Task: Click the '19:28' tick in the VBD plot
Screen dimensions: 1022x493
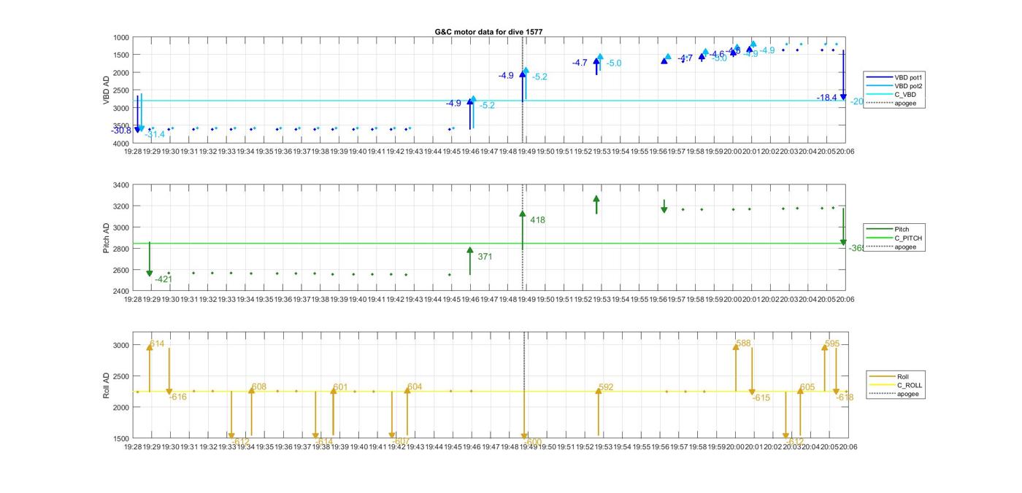Action: 133,152
